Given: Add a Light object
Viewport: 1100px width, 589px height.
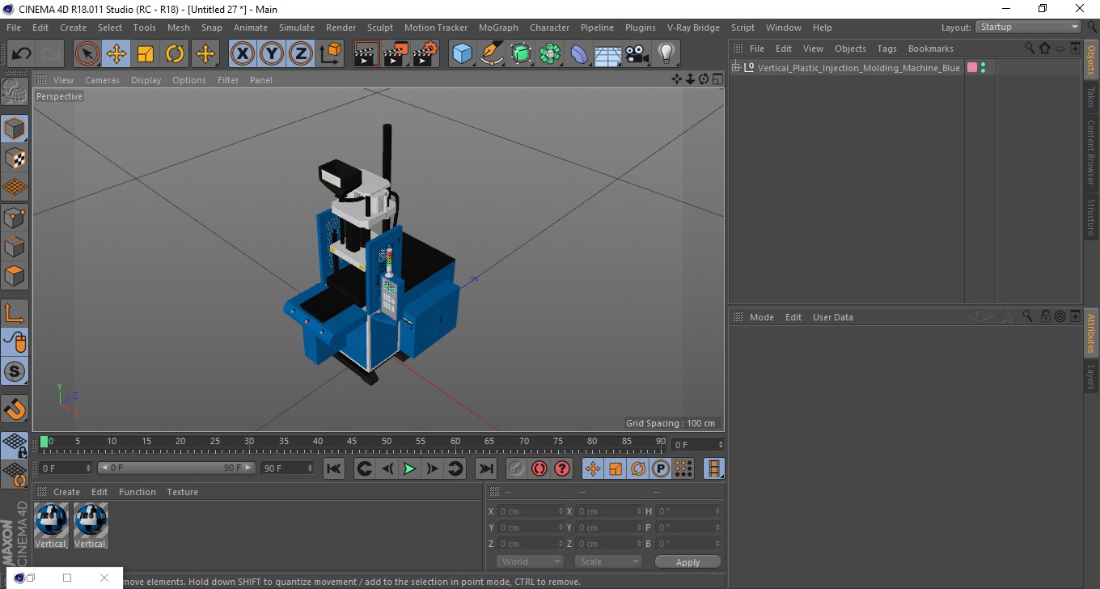Looking at the screenshot, I should pos(666,54).
